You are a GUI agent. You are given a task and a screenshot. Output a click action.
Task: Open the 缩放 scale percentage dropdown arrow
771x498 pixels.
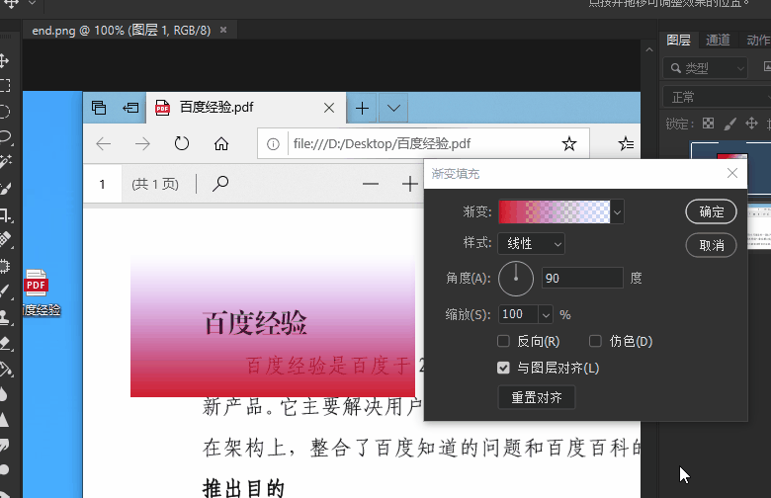tap(546, 314)
